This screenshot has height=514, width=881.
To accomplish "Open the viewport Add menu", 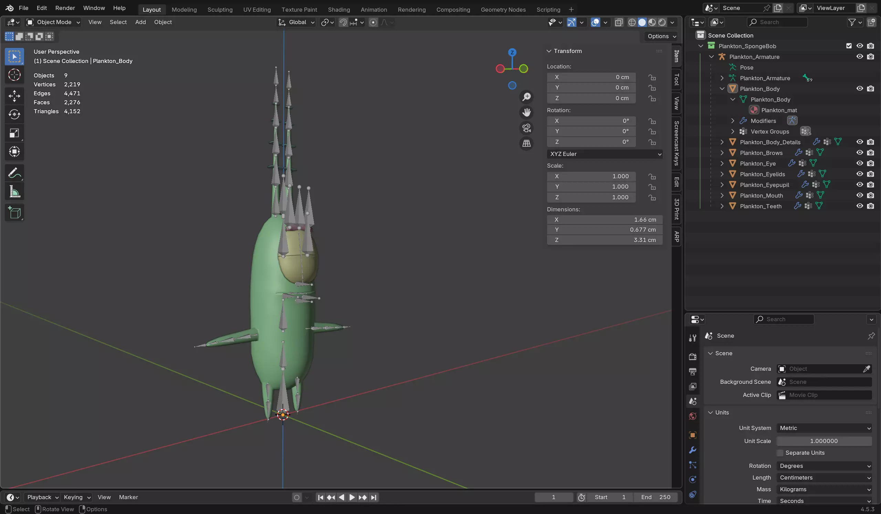I will (x=140, y=22).
